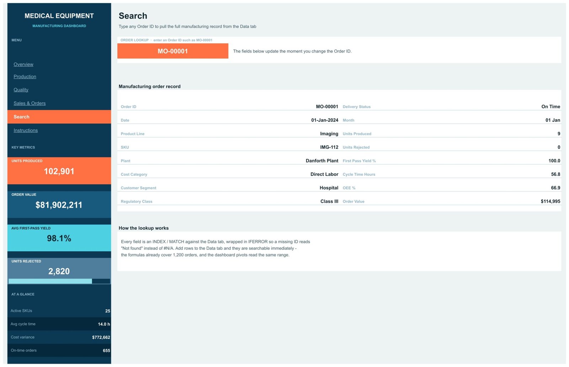Open the Quality menu link
Screen dimensions: 569x367
pyautogui.click(x=21, y=90)
